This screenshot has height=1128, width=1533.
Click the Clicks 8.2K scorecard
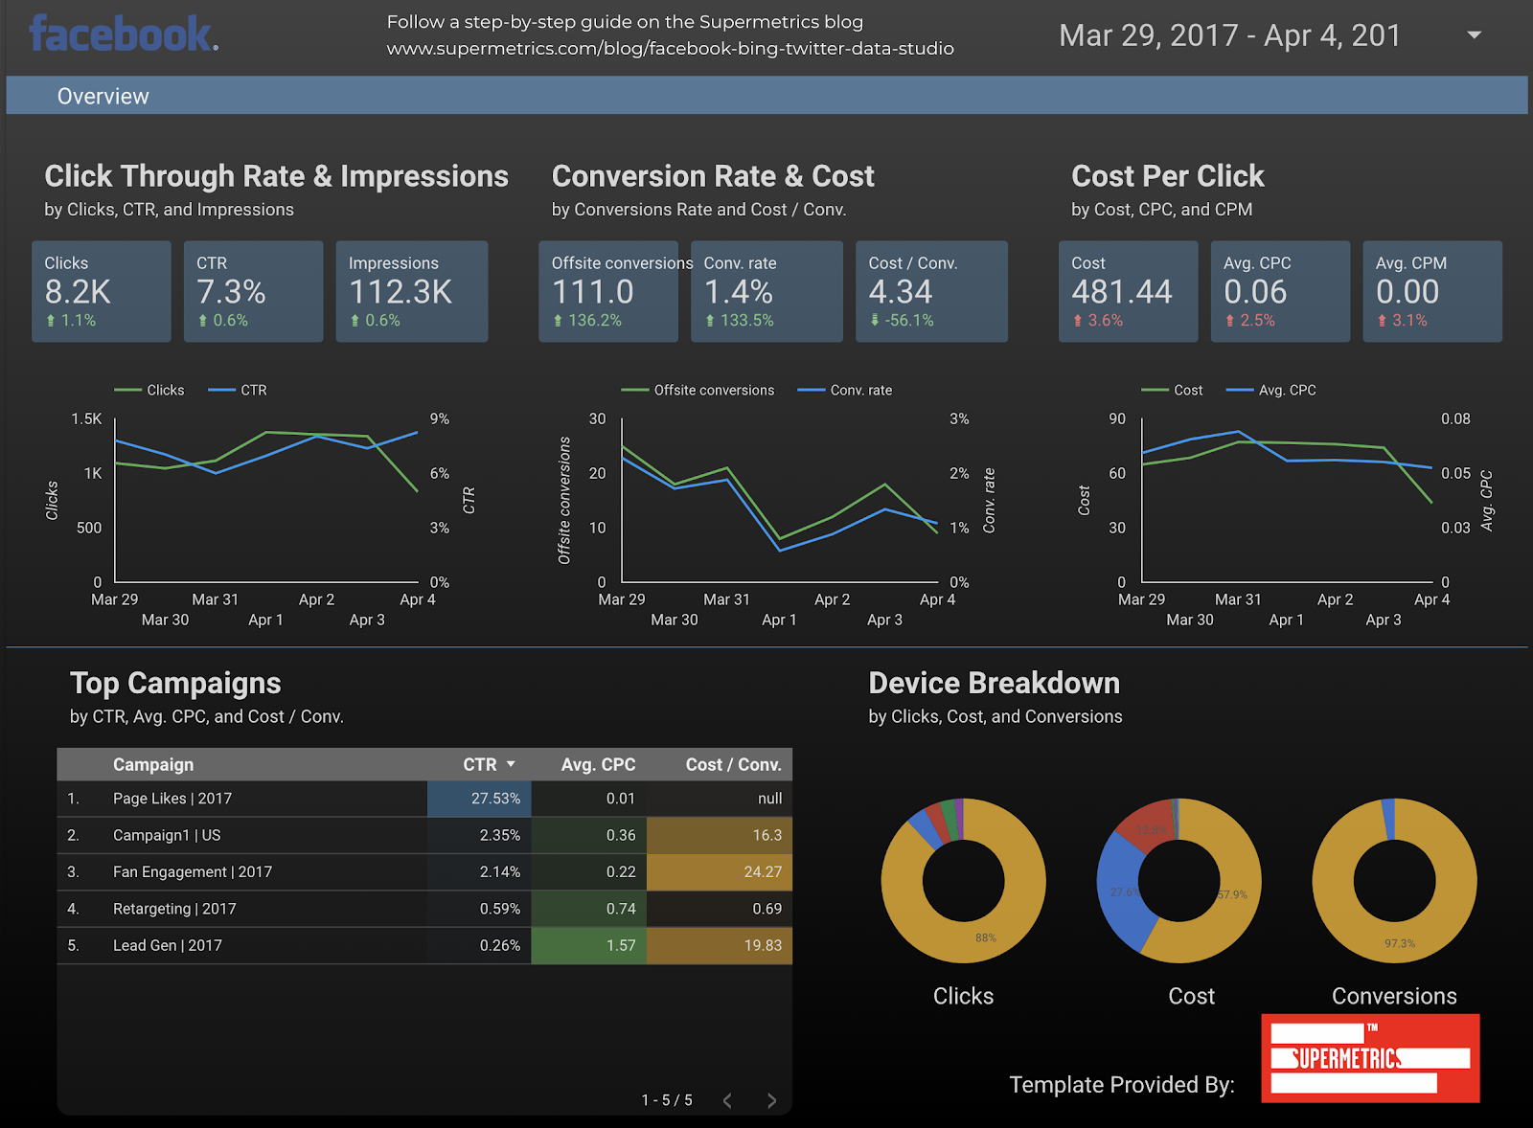point(102,291)
